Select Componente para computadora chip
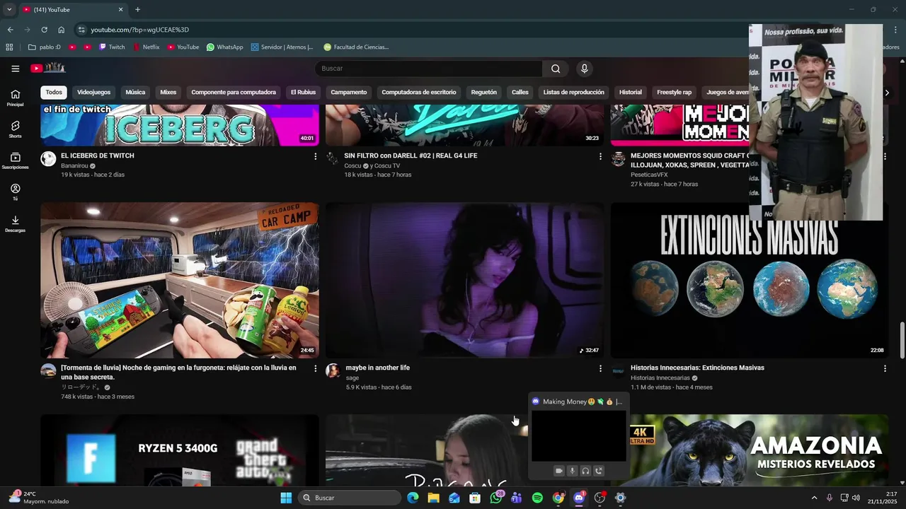The height and width of the screenshot is (509, 906). coord(234,93)
